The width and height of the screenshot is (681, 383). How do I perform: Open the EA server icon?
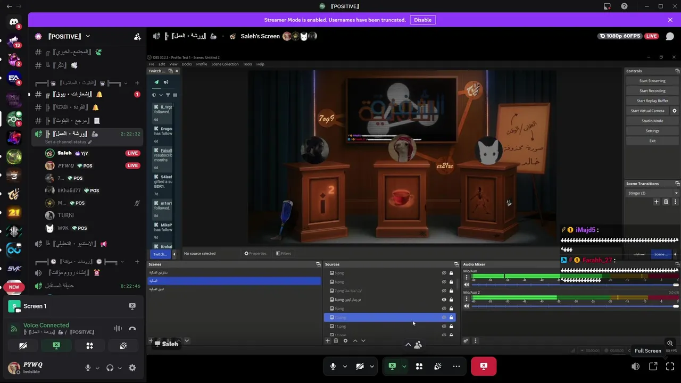click(14, 78)
